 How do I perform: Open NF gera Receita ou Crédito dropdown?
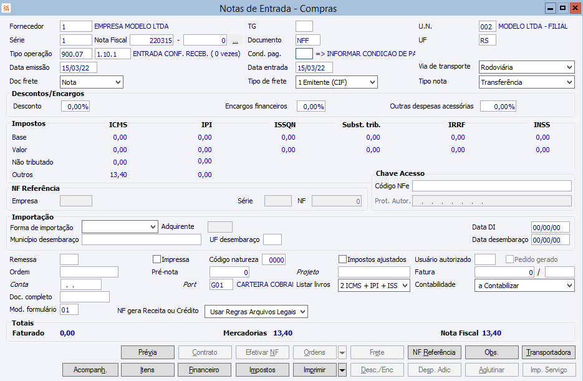pos(303,311)
